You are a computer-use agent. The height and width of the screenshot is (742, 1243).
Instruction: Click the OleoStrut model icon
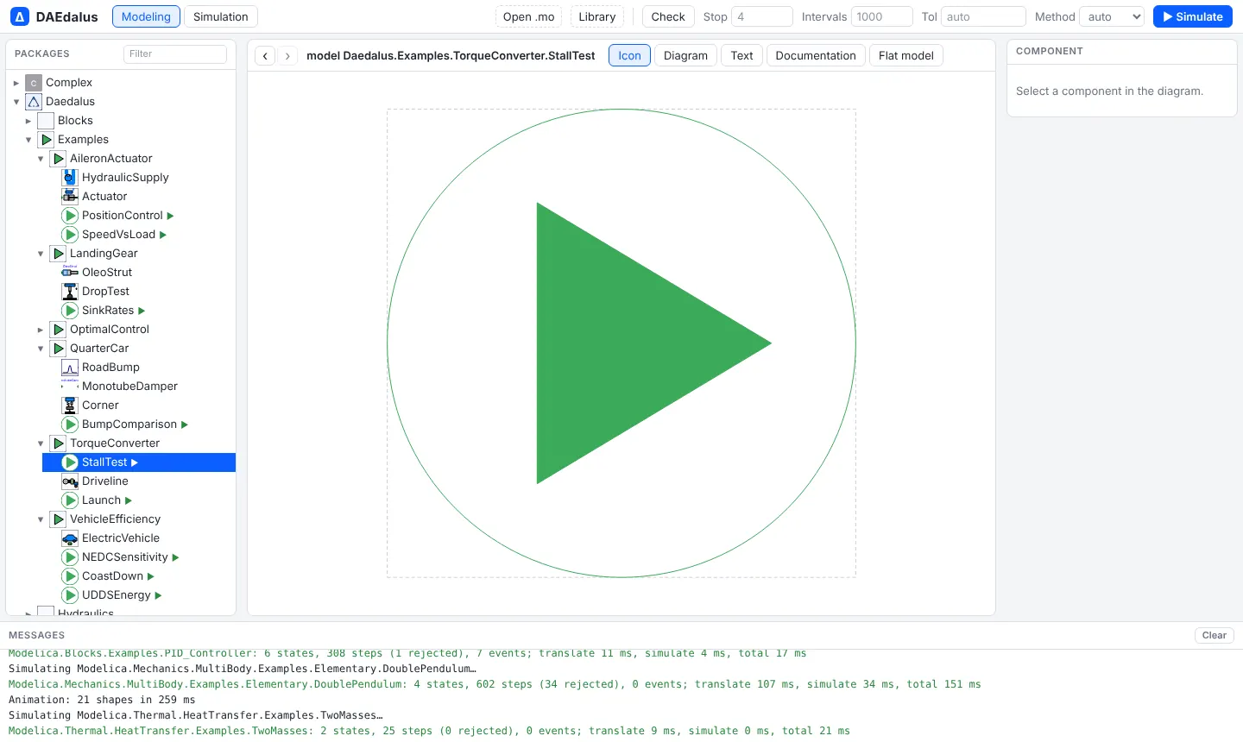pos(70,273)
